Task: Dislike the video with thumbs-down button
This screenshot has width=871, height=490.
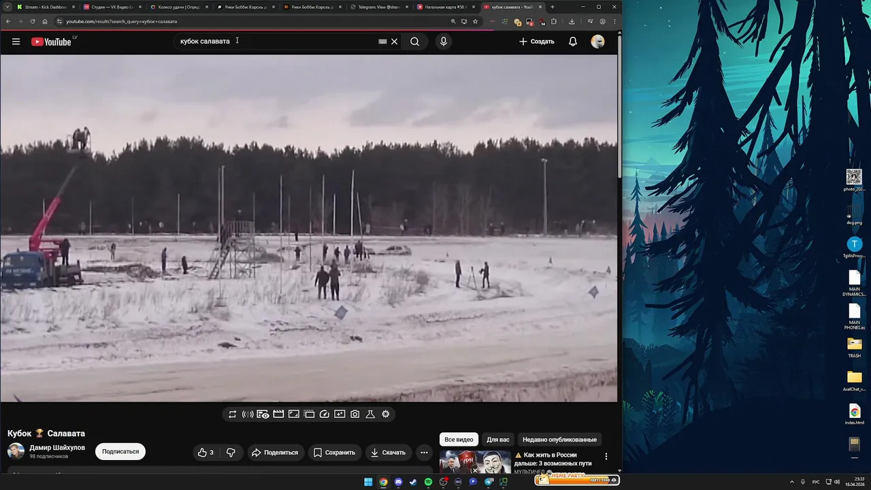Action: point(231,452)
